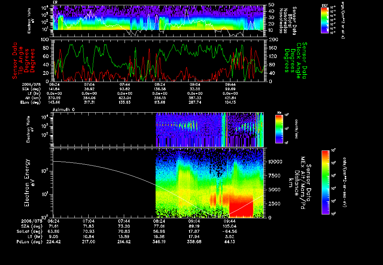Select ELon value 143.66

[x=54, y=103]
